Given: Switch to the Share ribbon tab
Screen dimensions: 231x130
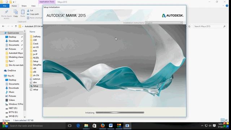Looking at the screenshot, I should (x=24, y=6).
